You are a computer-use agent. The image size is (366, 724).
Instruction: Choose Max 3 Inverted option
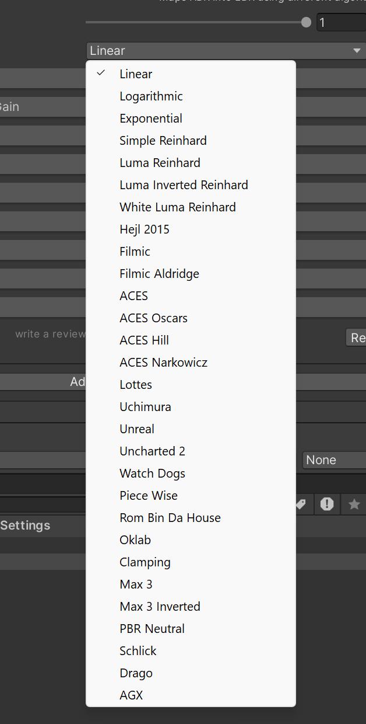[160, 607]
